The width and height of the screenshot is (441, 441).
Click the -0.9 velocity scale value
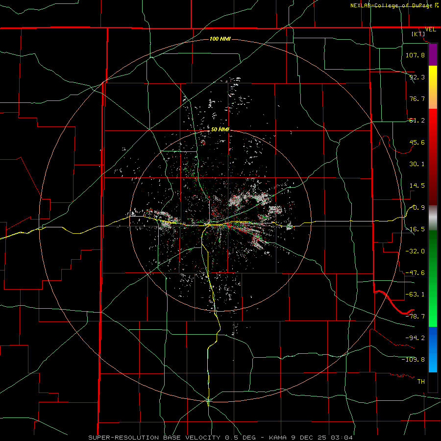pyautogui.click(x=417, y=208)
